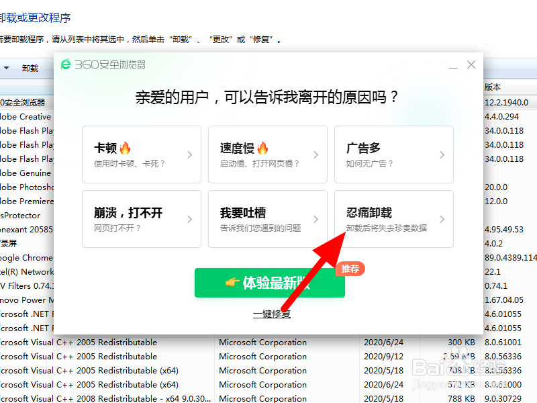Select the novo Power row, version 1.67.04.05
Viewport: 537px width, 403px height.
27,300
